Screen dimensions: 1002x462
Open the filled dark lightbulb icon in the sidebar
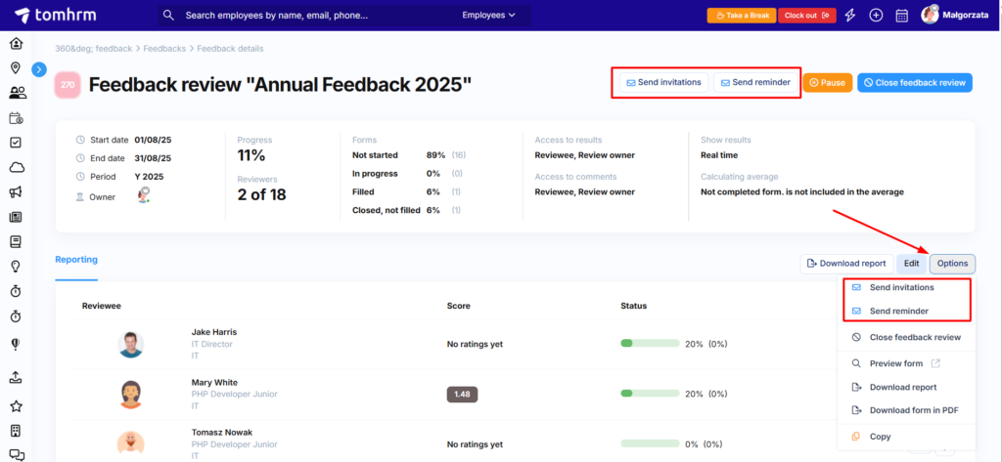tap(17, 345)
